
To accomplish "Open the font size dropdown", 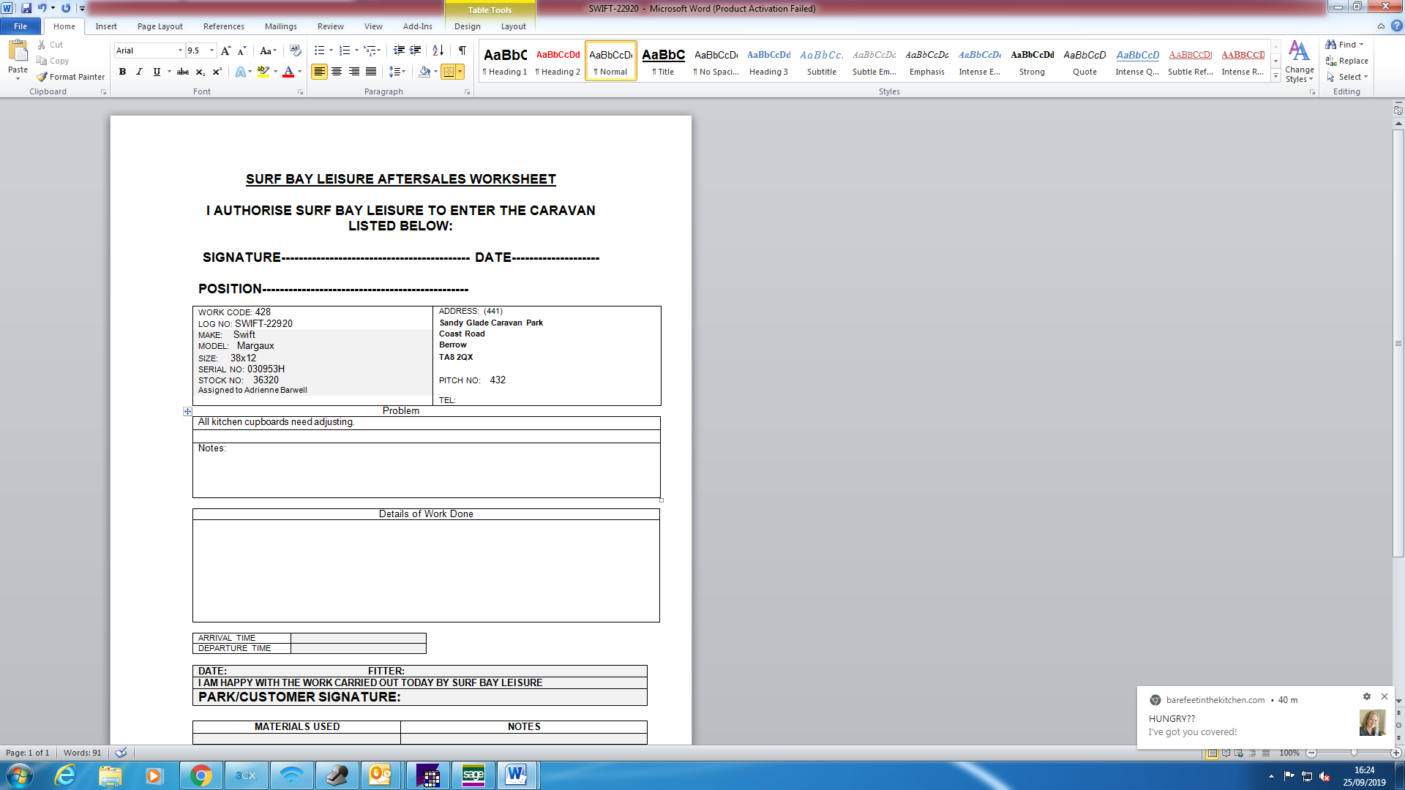I will [212, 50].
